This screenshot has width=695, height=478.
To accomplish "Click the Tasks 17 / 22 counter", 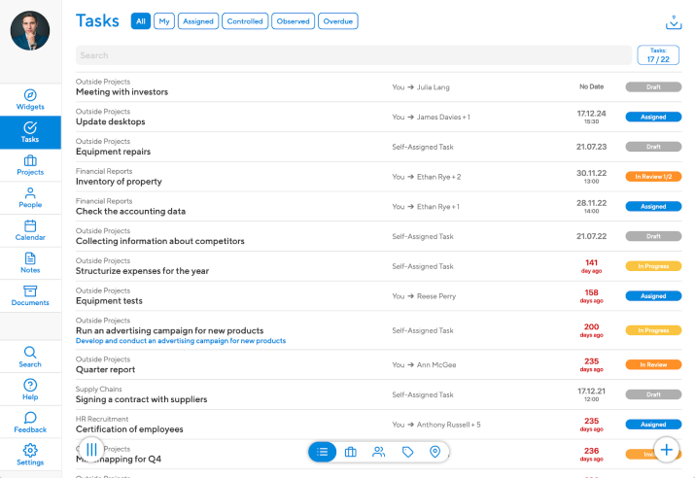I will [x=658, y=55].
